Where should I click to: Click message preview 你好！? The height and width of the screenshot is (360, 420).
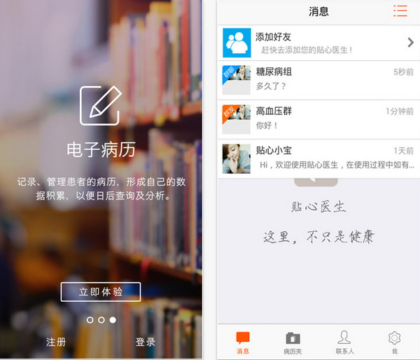pyautogui.click(x=267, y=125)
